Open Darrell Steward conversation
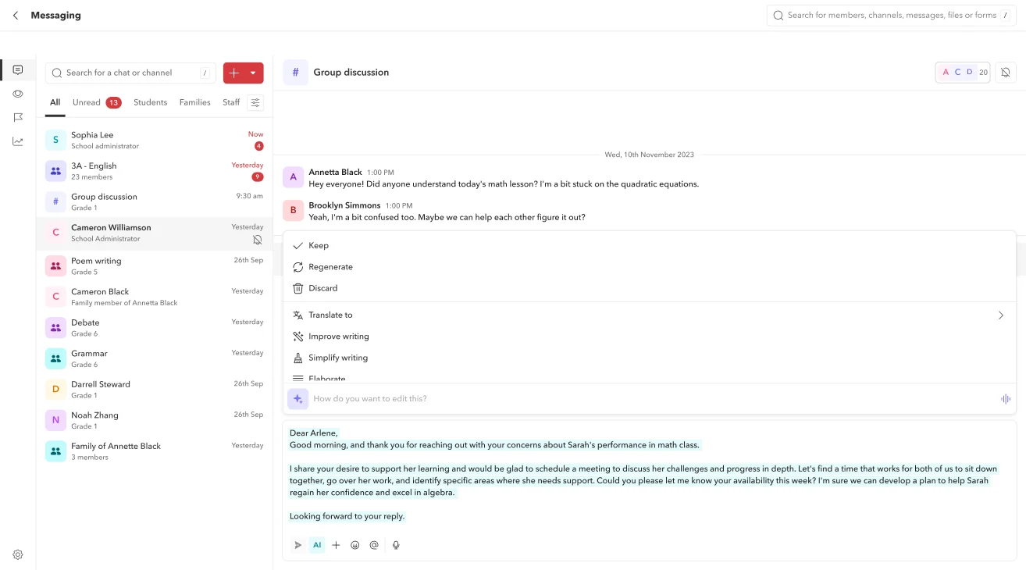 click(x=155, y=390)
